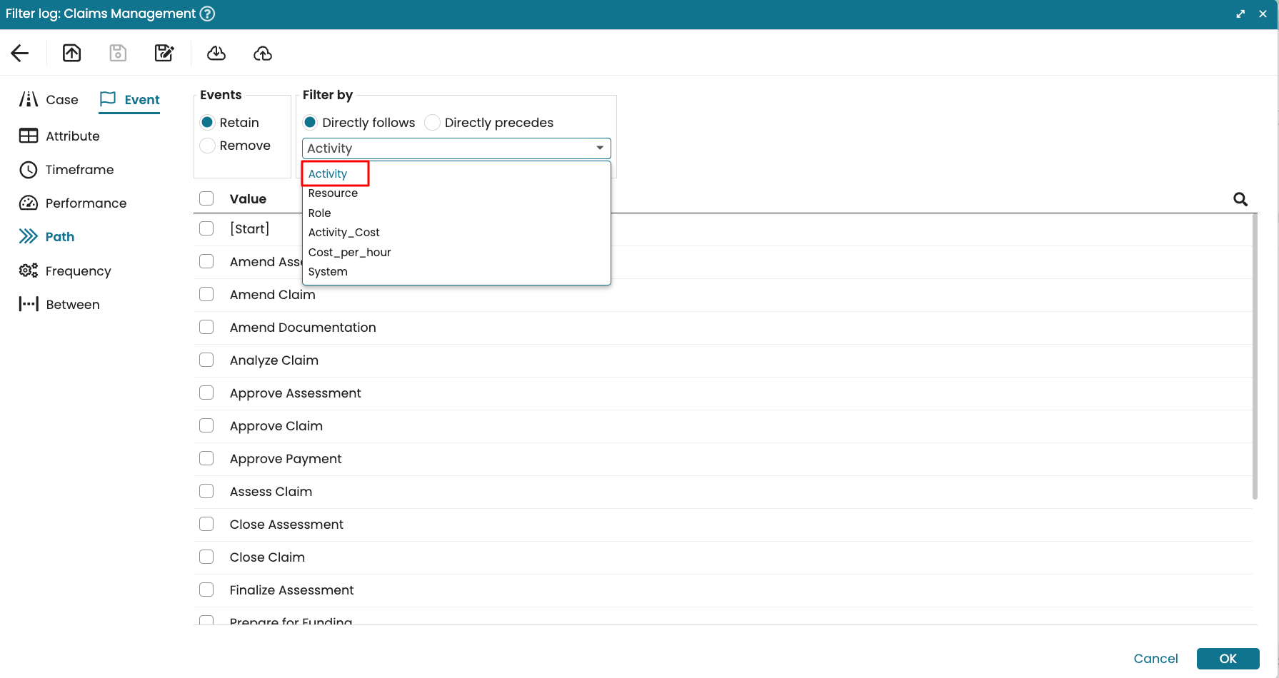The width and height of the screenshot is (1279, 678).
Task: Tick the select-all Value checkbox
Action: (206, 199)
